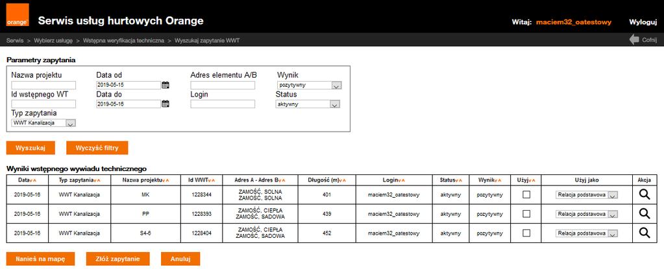Check Użyj box for project MK
Image resolution: width=664 pixels, height=269 pixels.
click(526, 194)
